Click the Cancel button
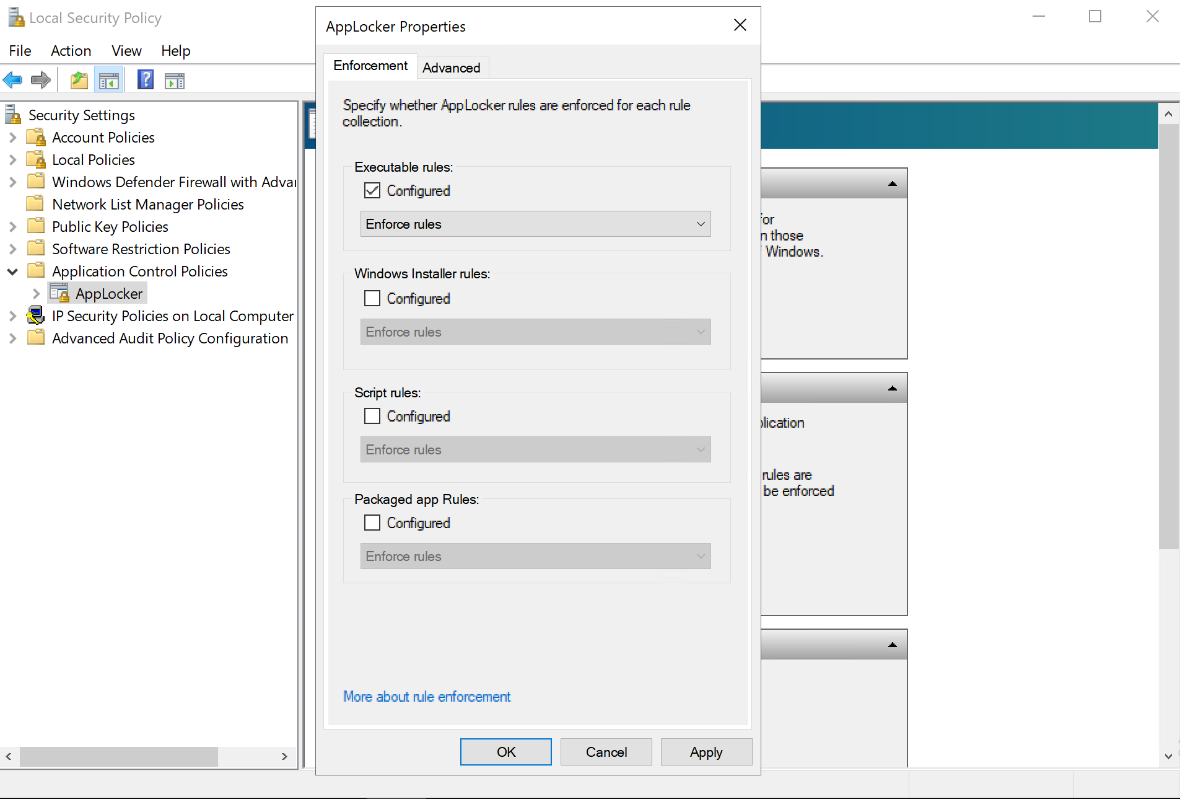Screen dimensions: 1180x799 pyautogui.click(x=606, y=752)
